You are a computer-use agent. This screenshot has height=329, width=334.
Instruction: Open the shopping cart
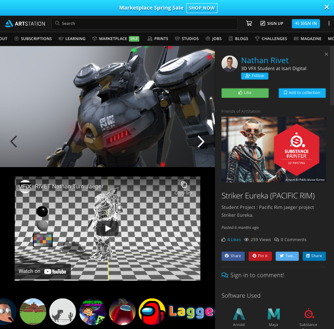click(249, 23)
